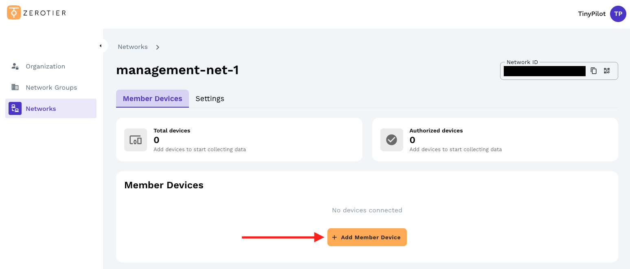The image size is (630, 269).
Task: Select the Network ID field
Action: pos(544,71)
